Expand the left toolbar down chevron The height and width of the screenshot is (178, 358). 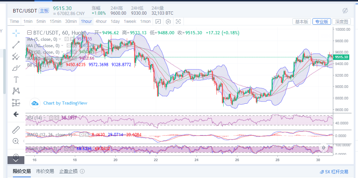pyautogui.click(x=16, y=160)
